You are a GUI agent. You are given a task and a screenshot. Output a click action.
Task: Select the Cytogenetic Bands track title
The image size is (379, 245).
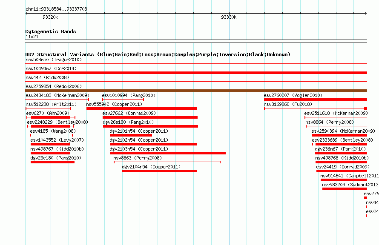click(51, 31)
